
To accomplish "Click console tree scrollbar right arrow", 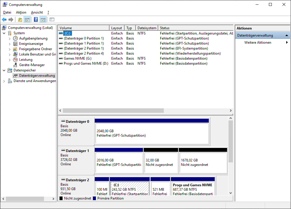I will point(53,199).
